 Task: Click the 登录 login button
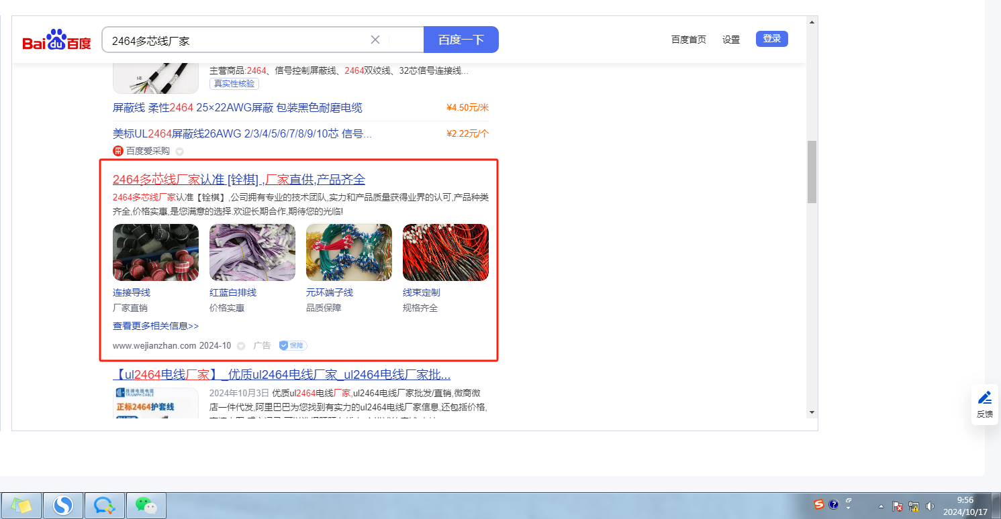pyautogui.click(x=772, y=39)
